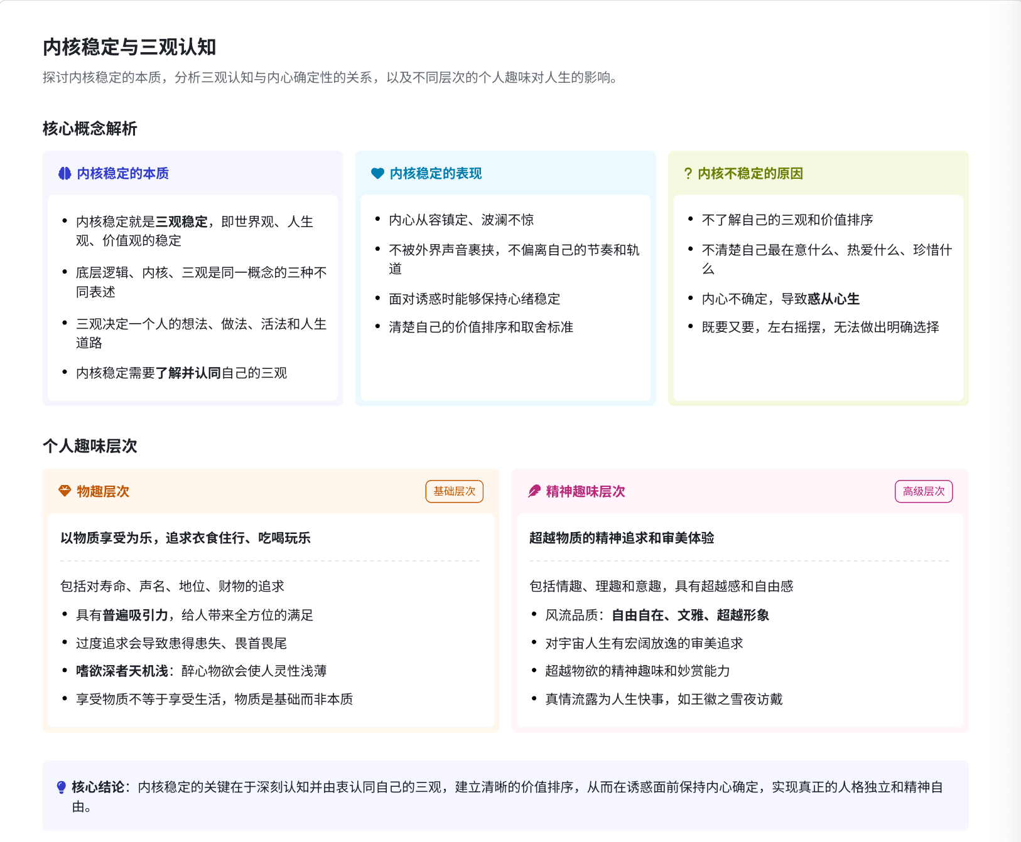
Task: Click the lightbulb icon beside 核心结论
Action: click(x=62, y=787)
